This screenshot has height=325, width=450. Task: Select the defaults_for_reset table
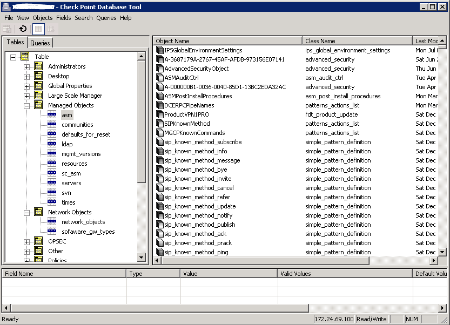(86, 134)
